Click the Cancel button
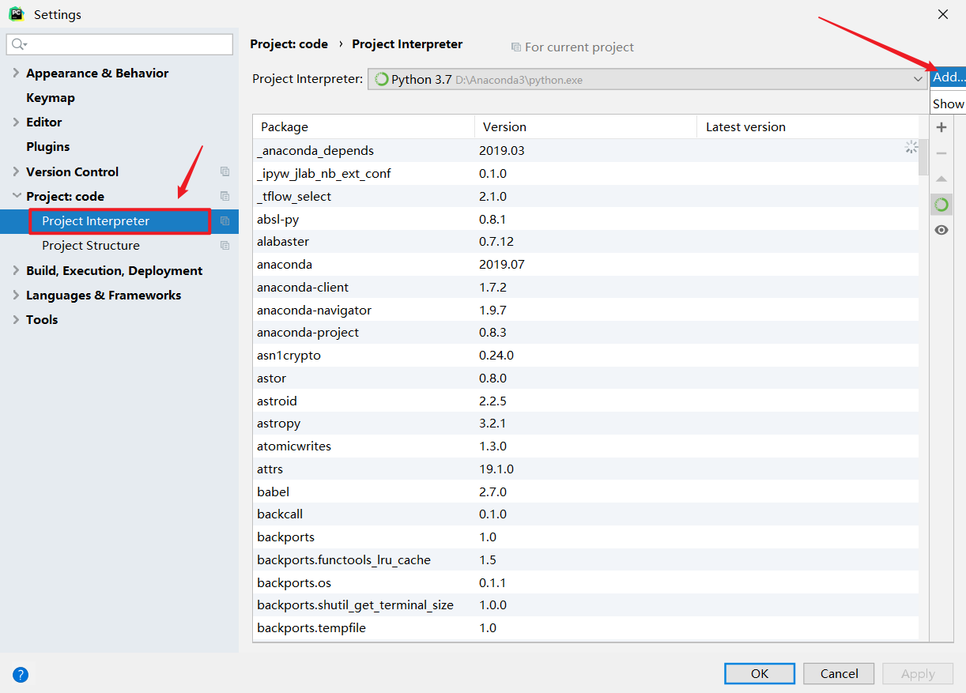The image size is (966, 693). 839,673
